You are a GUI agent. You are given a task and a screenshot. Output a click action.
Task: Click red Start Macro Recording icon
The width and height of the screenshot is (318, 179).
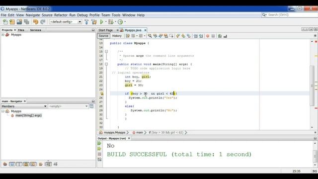point(208,36)
